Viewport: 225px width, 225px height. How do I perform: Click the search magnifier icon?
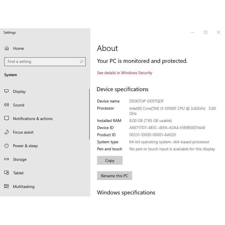(82, 62)
